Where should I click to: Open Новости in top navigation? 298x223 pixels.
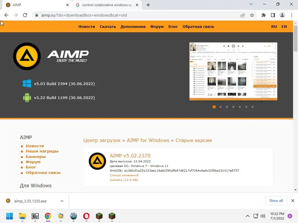(x=87, y=26)
